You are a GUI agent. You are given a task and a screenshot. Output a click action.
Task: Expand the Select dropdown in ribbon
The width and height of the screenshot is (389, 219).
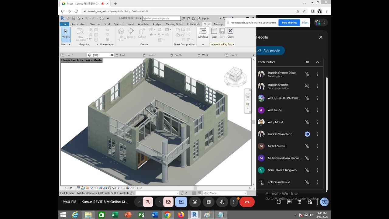66,44
